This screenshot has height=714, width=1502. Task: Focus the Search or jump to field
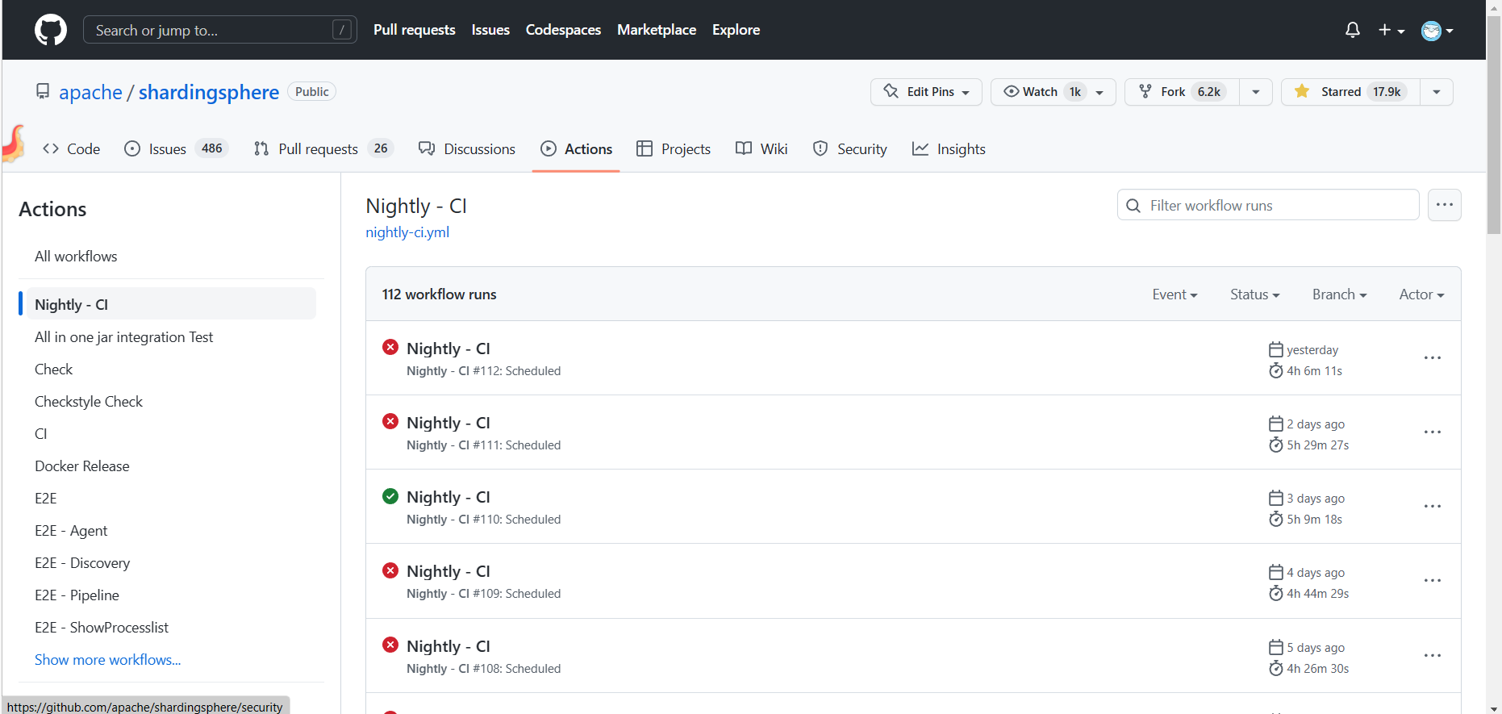click(220, 30)
